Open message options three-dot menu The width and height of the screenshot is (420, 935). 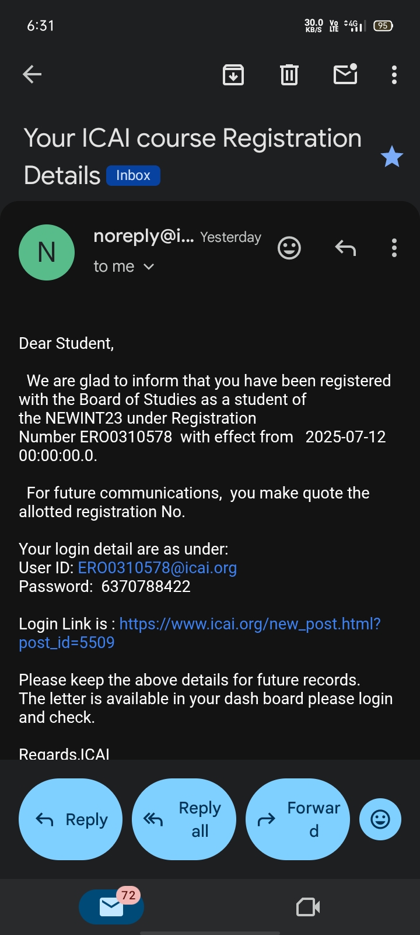click(x=394, y=248)
